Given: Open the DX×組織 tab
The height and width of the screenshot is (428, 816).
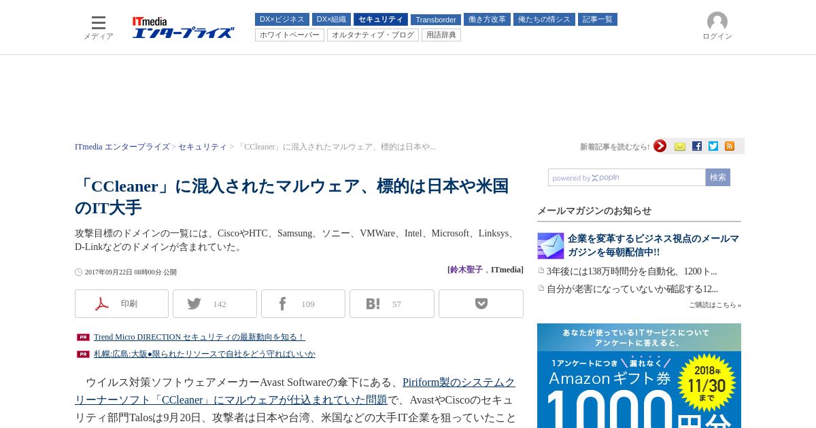Looking at the screenshot, I should (331, 20).
